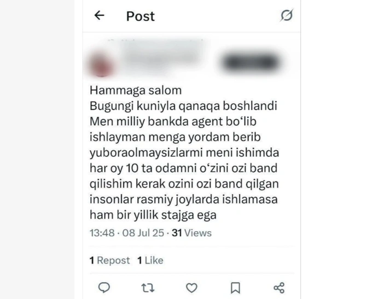Viewport: 372px width, 299px height.
Task: View who reposted via 1 Repost
Action: (x=109, y=260)
